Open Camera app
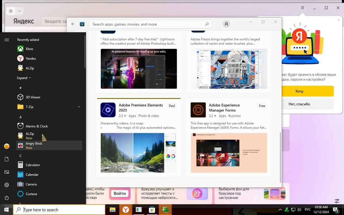 tap(49, 184)
